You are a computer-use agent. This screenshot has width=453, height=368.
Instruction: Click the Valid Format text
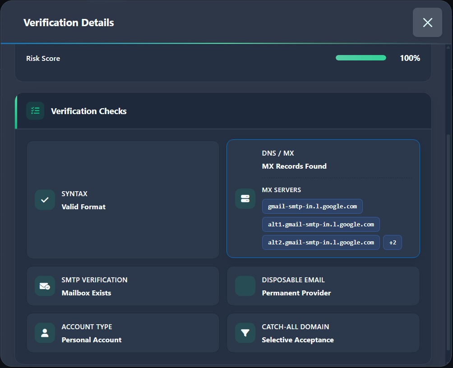click(83, 207)
